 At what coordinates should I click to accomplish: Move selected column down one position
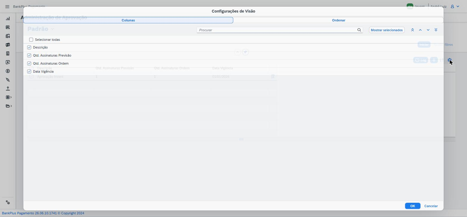click(x=428, y=30)
